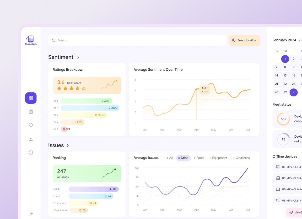Expand the Issues section chevron
The width and height of the screenshot is (302, 219).
coord(68,145)
